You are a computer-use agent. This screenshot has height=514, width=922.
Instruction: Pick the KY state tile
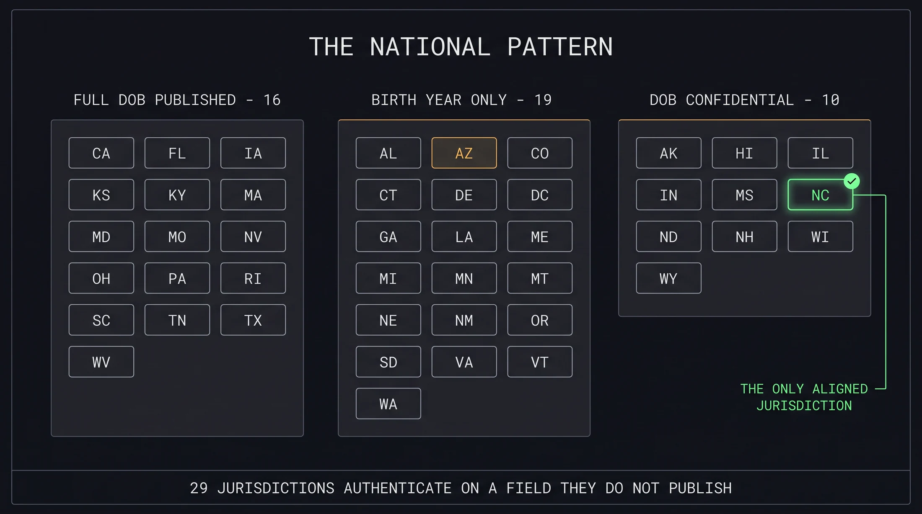point(177,195)
